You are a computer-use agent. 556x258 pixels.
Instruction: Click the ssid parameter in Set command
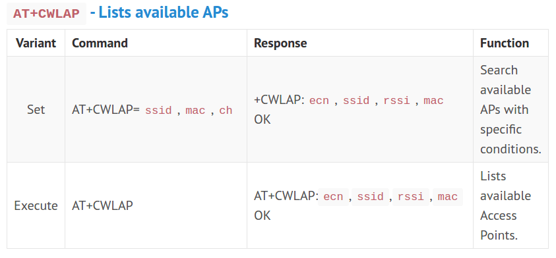click(x=158, y=111)
